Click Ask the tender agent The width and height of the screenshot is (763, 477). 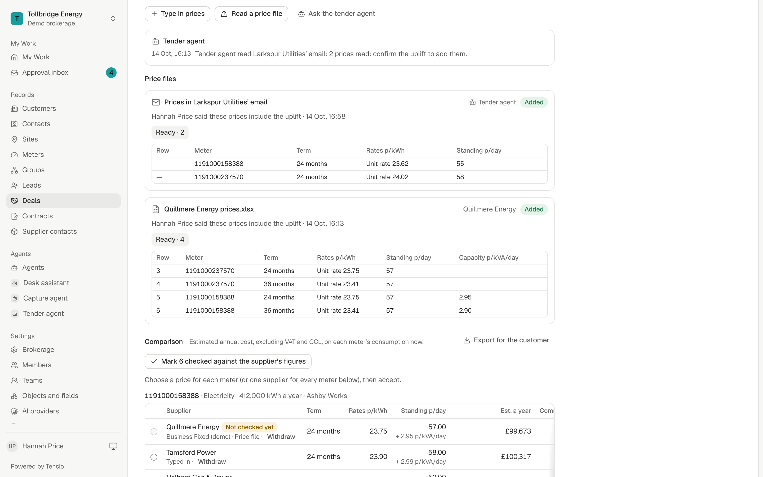[337, 14]
